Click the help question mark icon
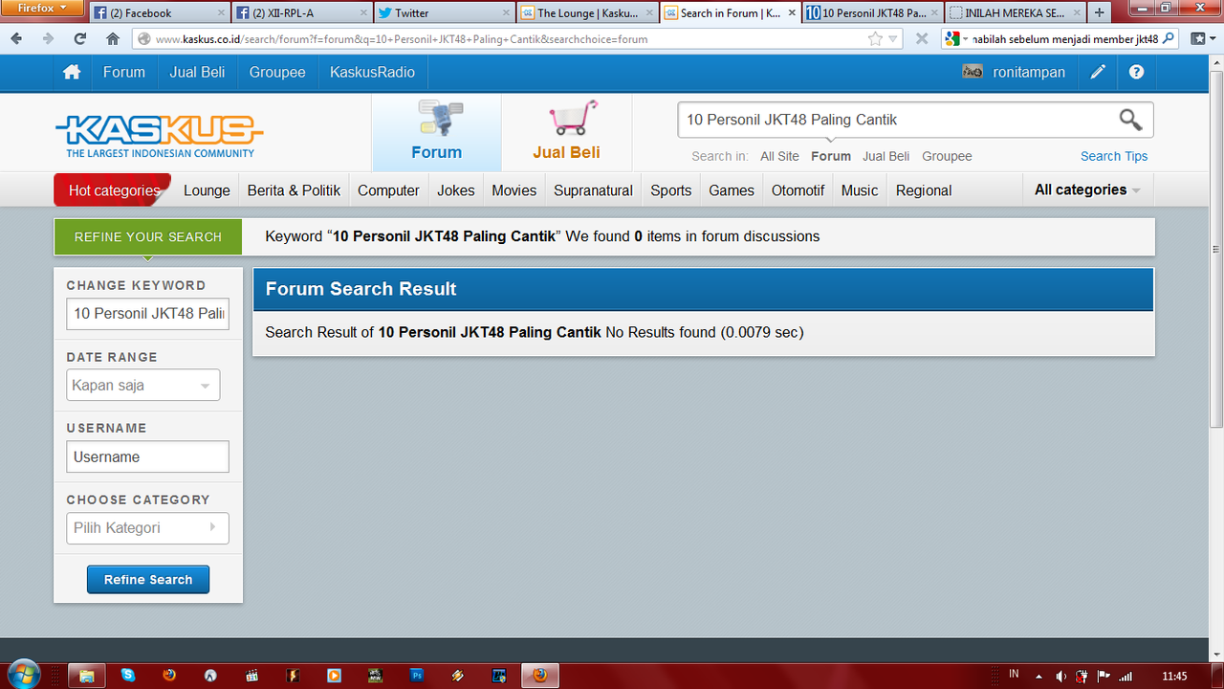Screen dimensions: 1224x689 (1136, 73)
